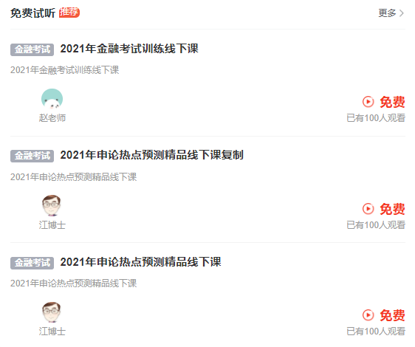
Task: Open the third course title 2021年申论热点预测精品线下课
Action: tap(140, 262)
